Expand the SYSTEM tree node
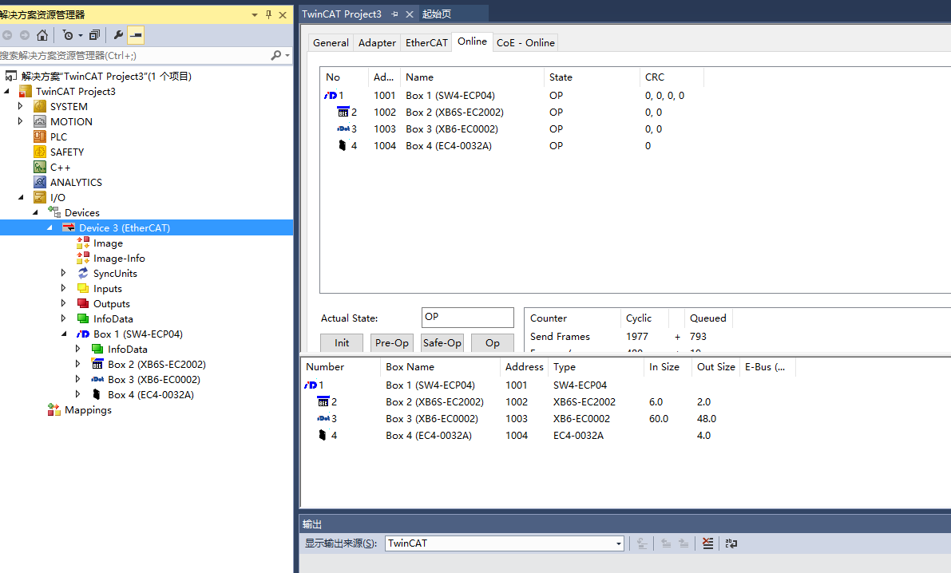This screenshot has height=573, width=951. point(21,106)
